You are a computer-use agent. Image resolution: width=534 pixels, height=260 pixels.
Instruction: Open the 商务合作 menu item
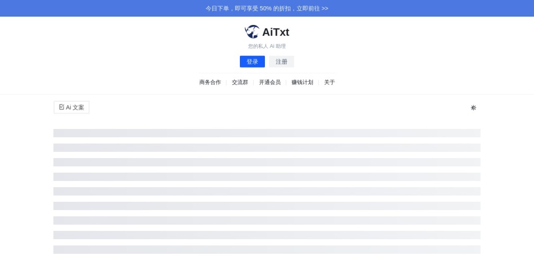pos(210,82)
